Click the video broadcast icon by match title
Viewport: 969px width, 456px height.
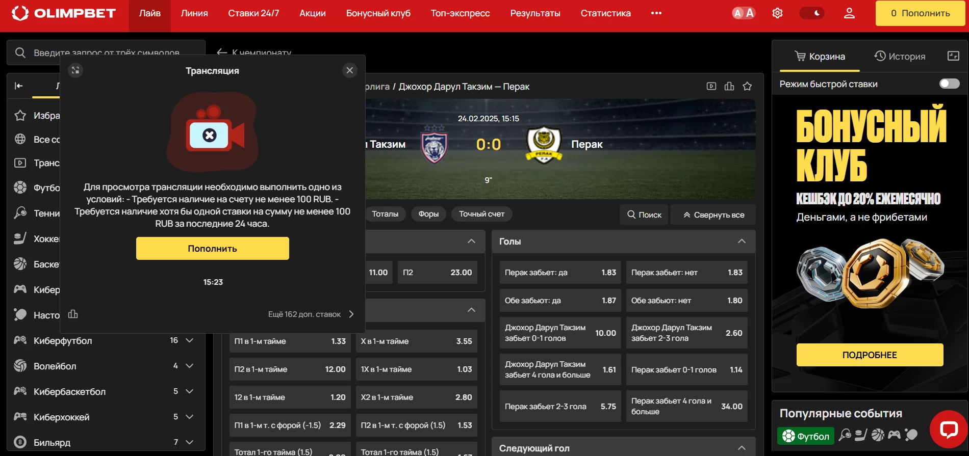711,86
